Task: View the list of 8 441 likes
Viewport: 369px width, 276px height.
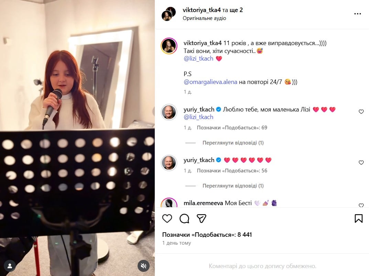Action: click(x=207, y=235)
